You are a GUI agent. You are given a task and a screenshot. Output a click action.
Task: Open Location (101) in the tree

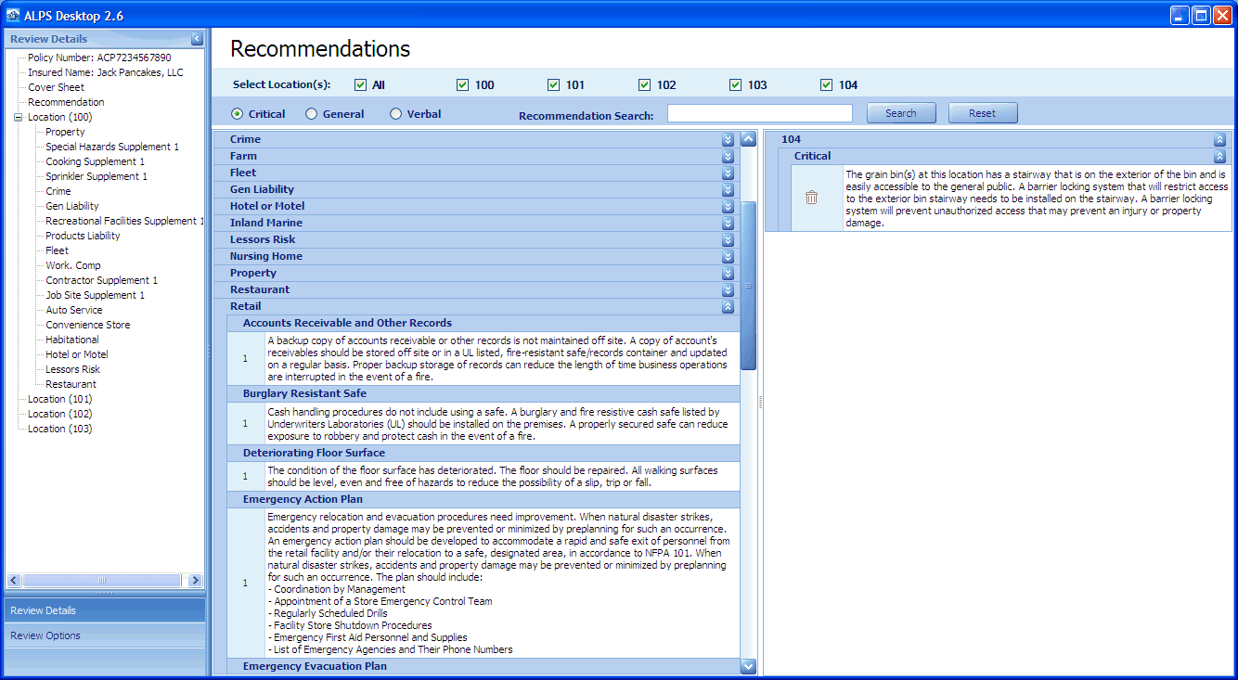pos(60,399)
